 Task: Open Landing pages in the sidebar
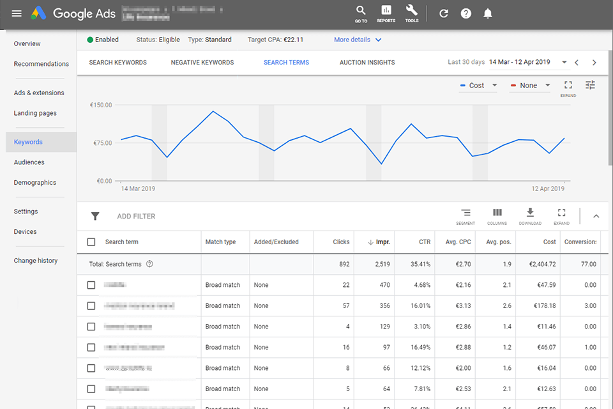(x=35, y=113)
